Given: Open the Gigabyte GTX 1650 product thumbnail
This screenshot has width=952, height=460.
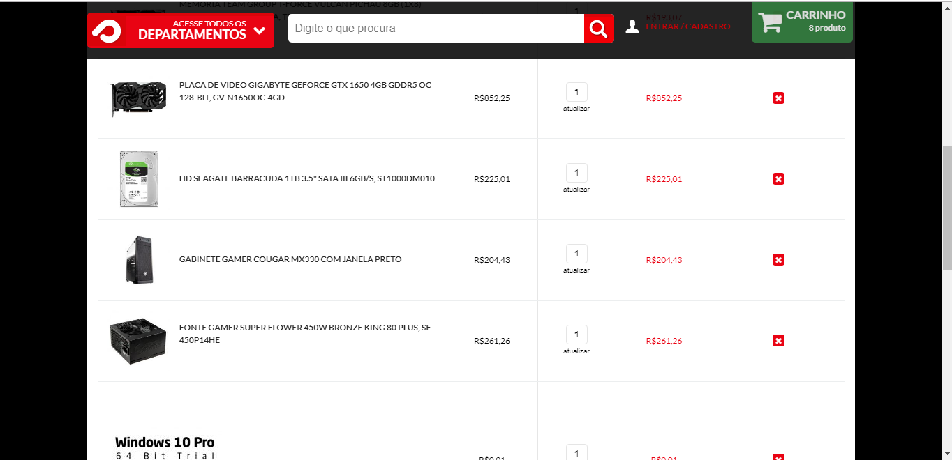Looking at the screenshot, I should coord(138,98).
